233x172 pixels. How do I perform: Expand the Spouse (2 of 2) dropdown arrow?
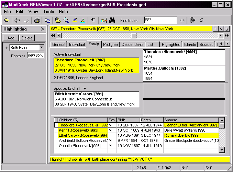point(85,88)
